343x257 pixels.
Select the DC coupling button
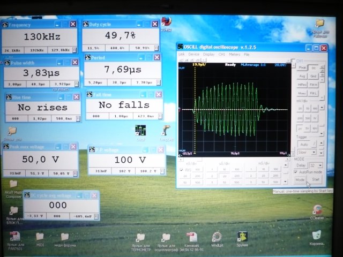pyautogui.click(x=314, y=68)
